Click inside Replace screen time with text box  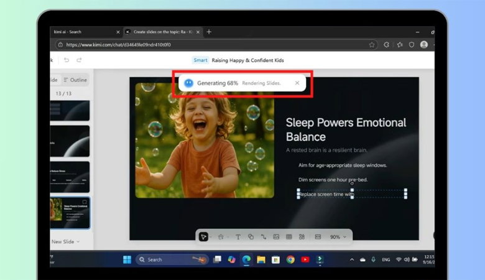click(x=352, y=194)
